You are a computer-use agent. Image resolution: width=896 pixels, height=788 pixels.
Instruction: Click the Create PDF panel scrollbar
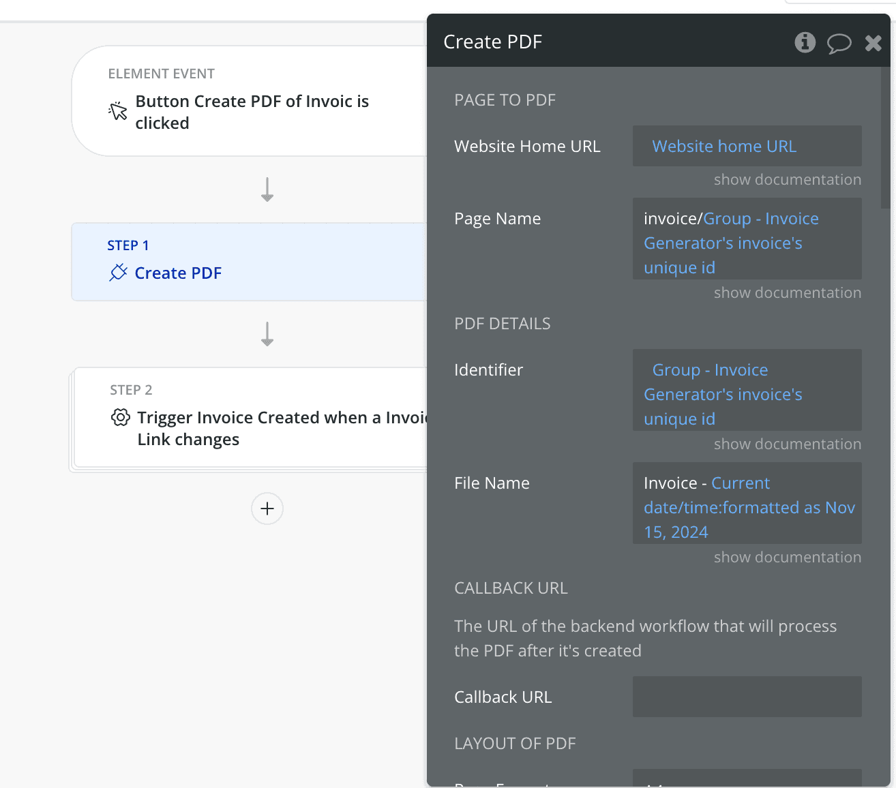885,136
